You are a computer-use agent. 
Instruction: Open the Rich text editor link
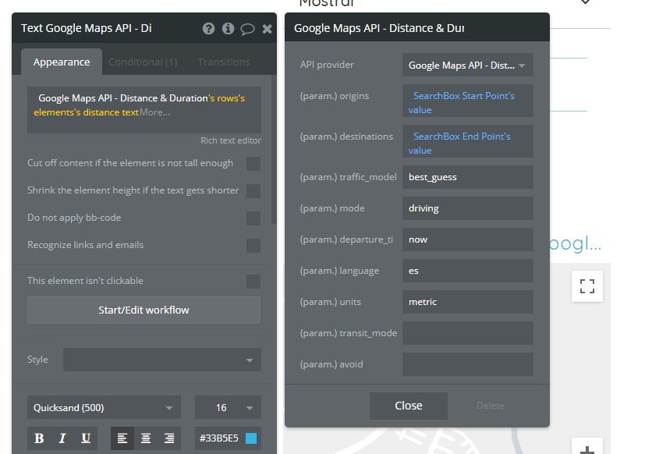pyautogui.click(x=231, y=140)
